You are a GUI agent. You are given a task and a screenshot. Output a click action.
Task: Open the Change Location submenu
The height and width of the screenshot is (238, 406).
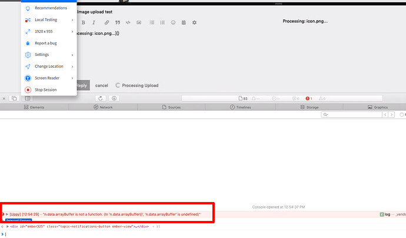click(x=49, y=67)
